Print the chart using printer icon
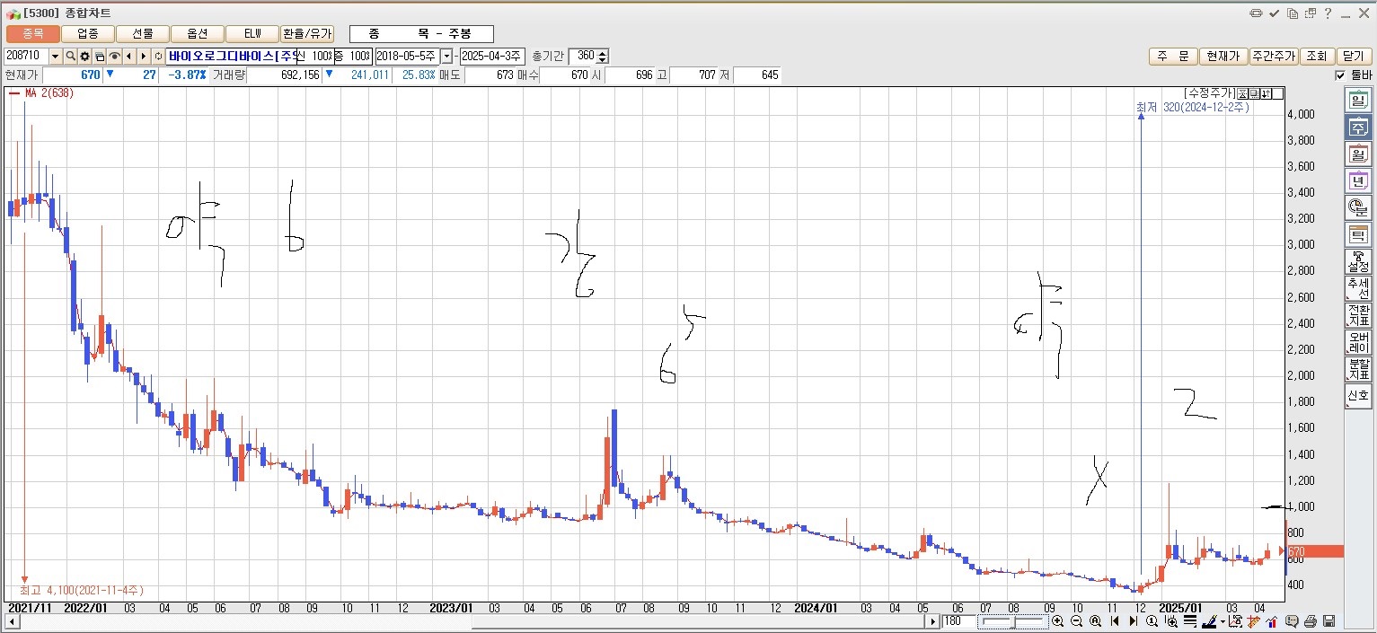Screen dimensions: 1377x633 click(1311, 621)
